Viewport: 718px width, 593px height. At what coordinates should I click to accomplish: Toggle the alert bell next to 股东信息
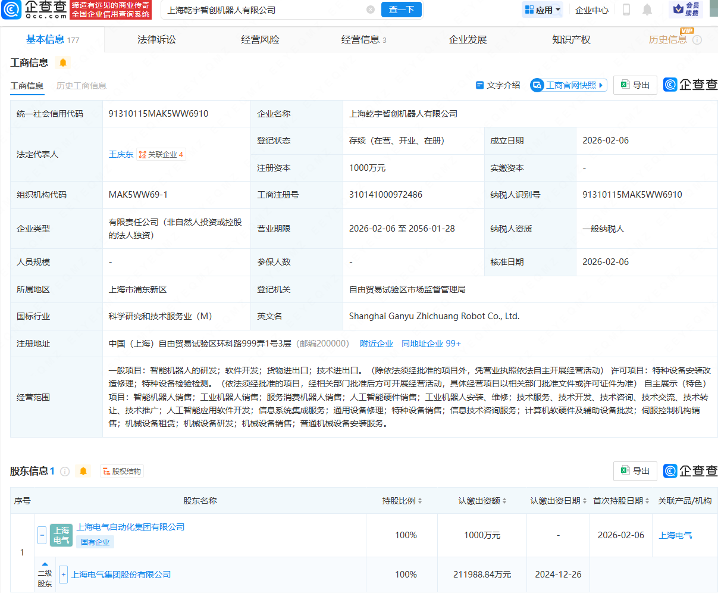(83, 470)
